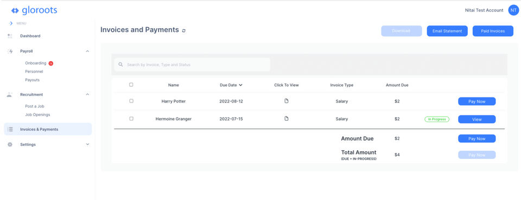
Task: Collapse the Payroll section chevron
Action: point(87,51)
